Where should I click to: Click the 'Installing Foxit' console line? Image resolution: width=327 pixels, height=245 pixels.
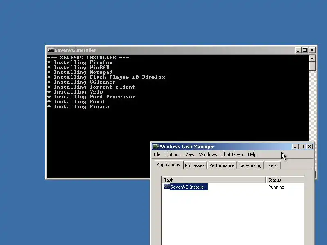pos(76,102)
